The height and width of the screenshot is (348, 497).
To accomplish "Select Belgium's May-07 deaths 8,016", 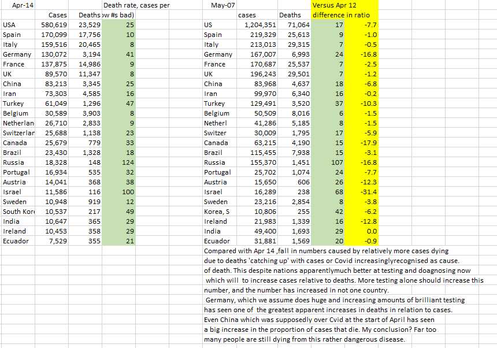I will pyautogui.click(x=301, y=113).
